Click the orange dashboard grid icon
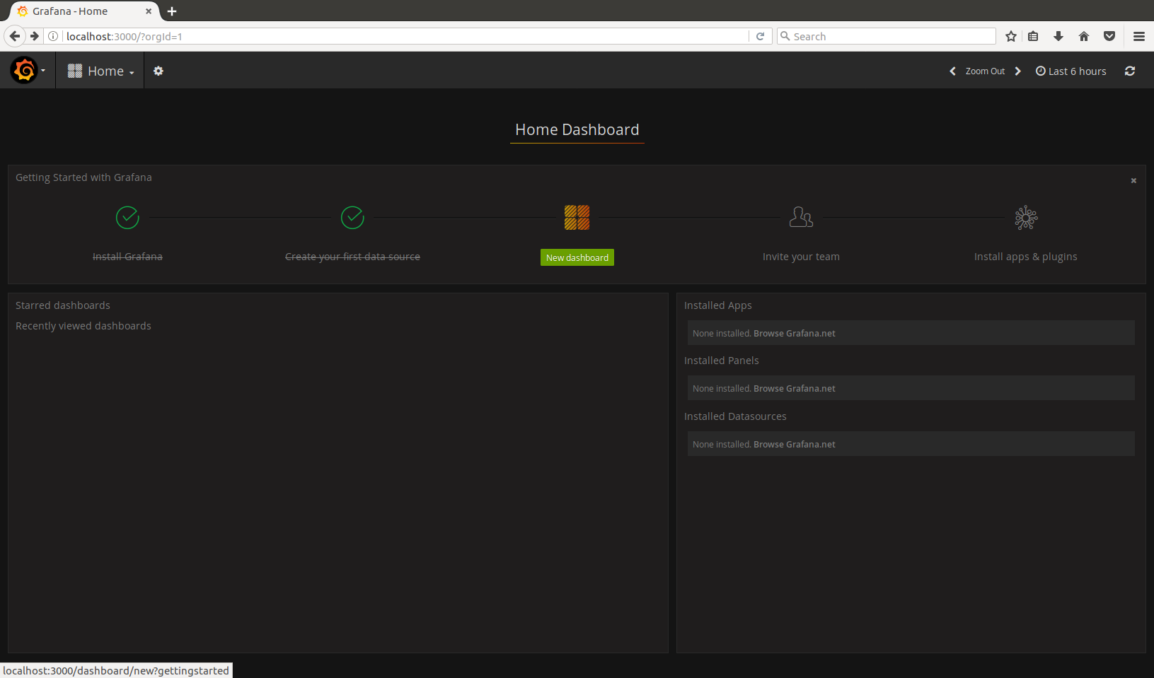The width and height of the screenshot is (1154, 678). click(x=577, y=218)
